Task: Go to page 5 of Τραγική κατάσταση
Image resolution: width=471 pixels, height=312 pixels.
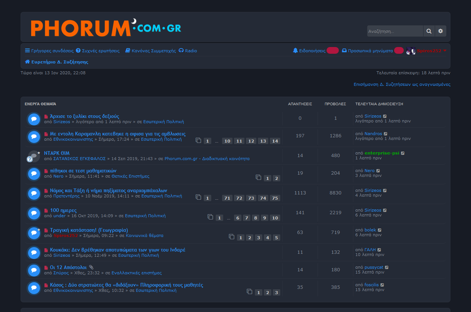Action: tap(276, 238)
